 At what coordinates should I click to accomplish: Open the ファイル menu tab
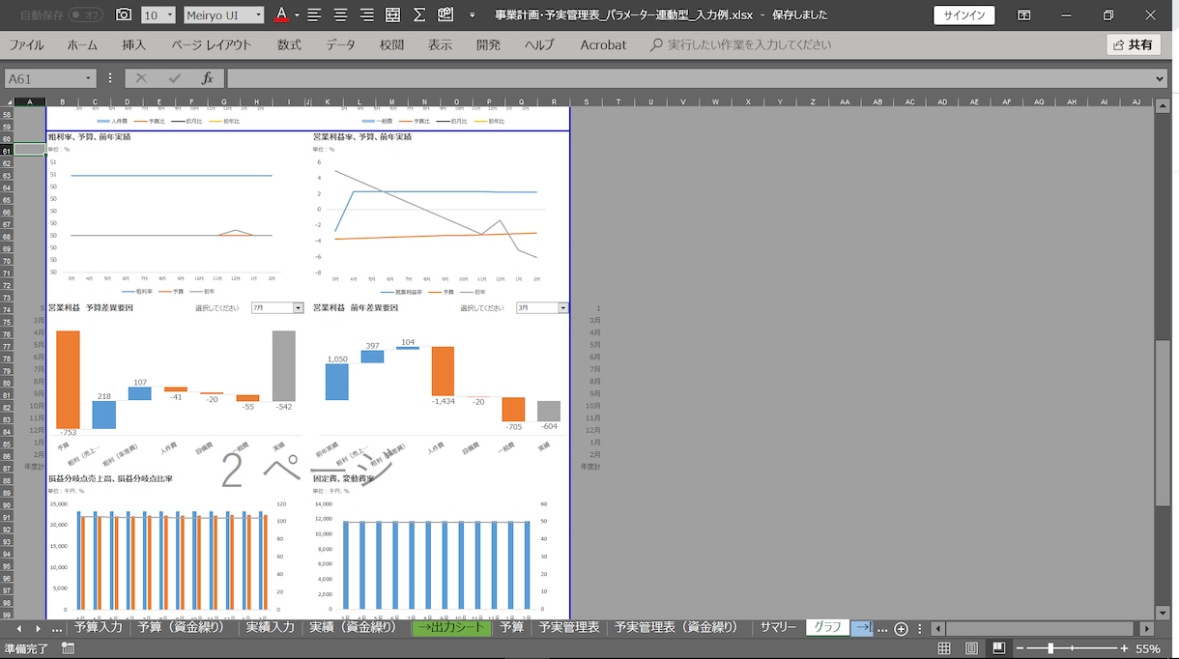coord(27,44)
